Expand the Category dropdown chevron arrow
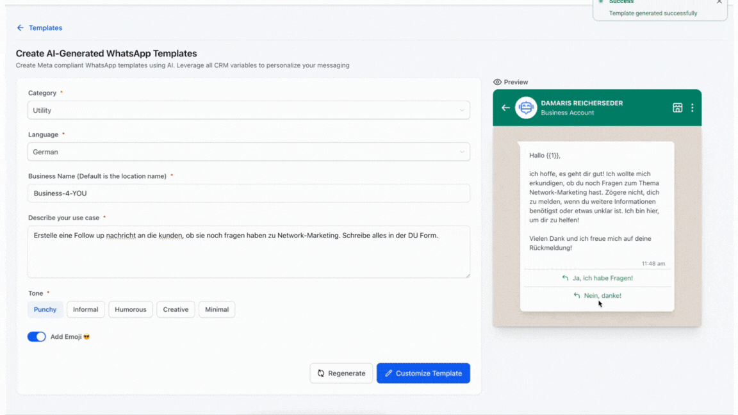738x415 pixels. pyautogui.click(x=462, y=110)
